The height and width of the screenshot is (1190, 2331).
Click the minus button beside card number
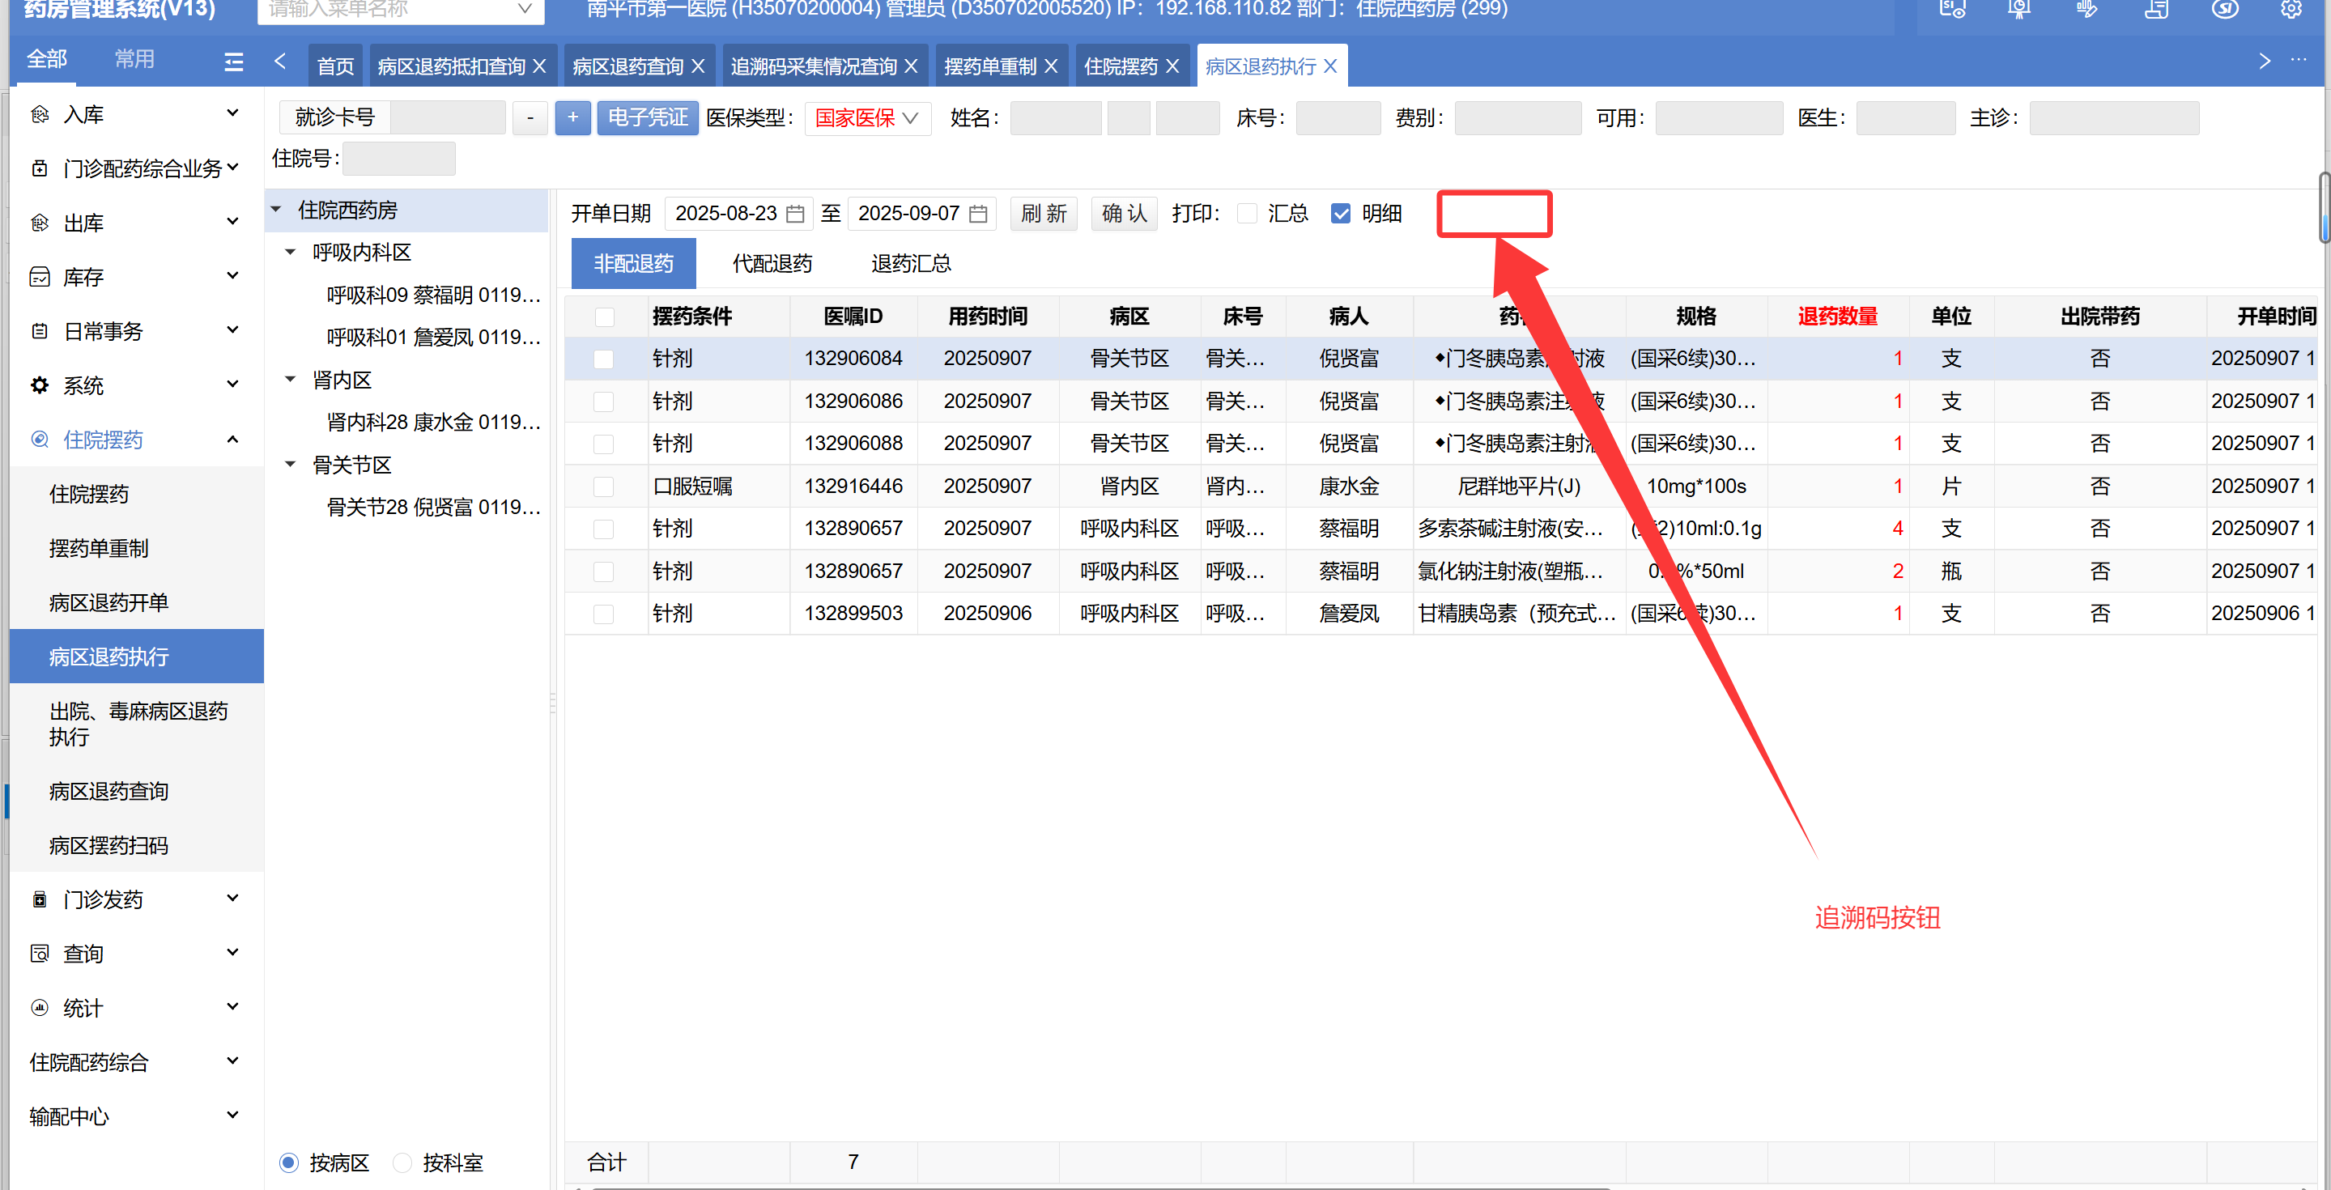click(530, 117)
